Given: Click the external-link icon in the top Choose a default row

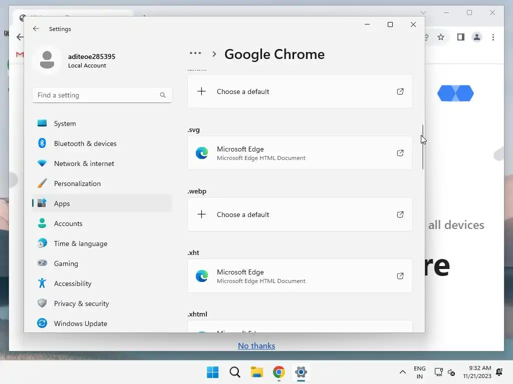Looking at the screenshot, I should click(400, 91).
